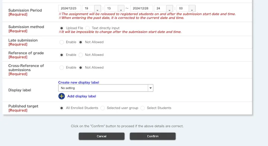Choose Selected user group as published target
Screen dimensions: 268x146
pos(103,108)
